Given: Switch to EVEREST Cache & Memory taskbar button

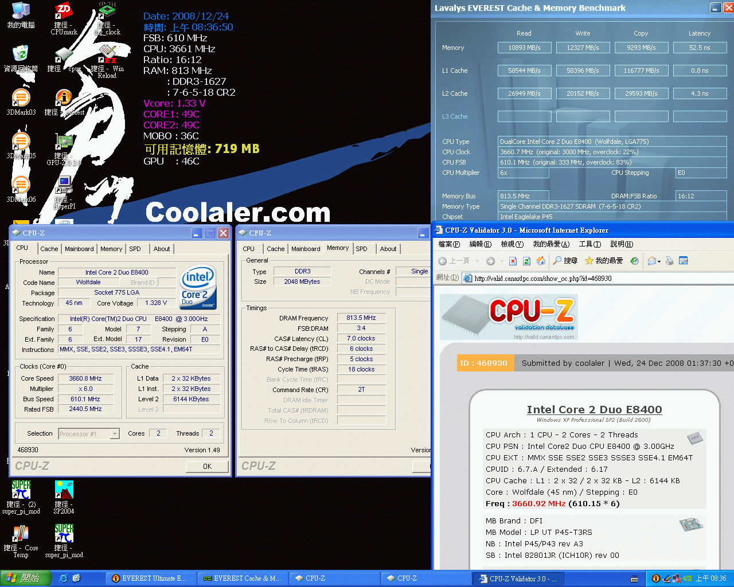Looking at the screenshot, I should coord(243,578).
